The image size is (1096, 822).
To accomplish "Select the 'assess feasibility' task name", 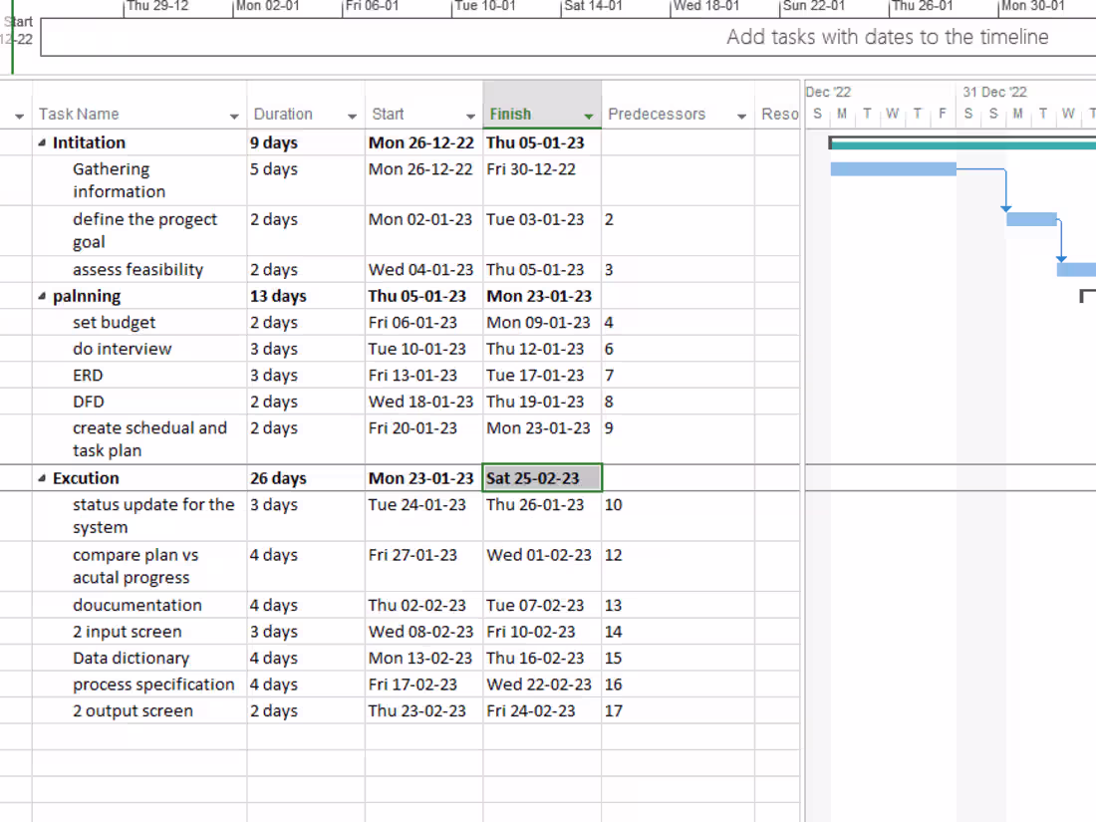I will 137,270.
